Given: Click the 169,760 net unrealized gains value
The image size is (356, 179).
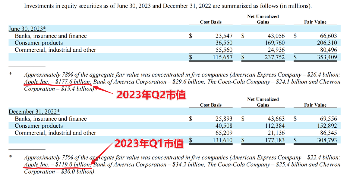Looking at the screenshot, I should pyautogui.click(x=275, y=43).
